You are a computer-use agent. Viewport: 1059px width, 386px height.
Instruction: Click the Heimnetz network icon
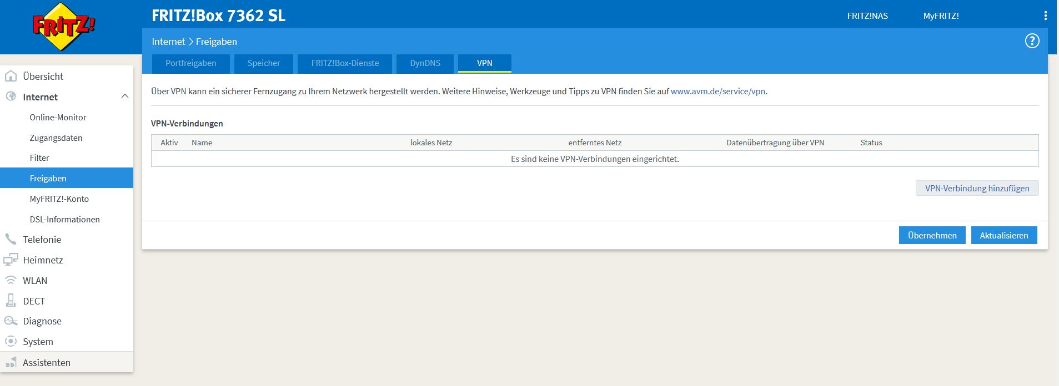coord(11,260)
